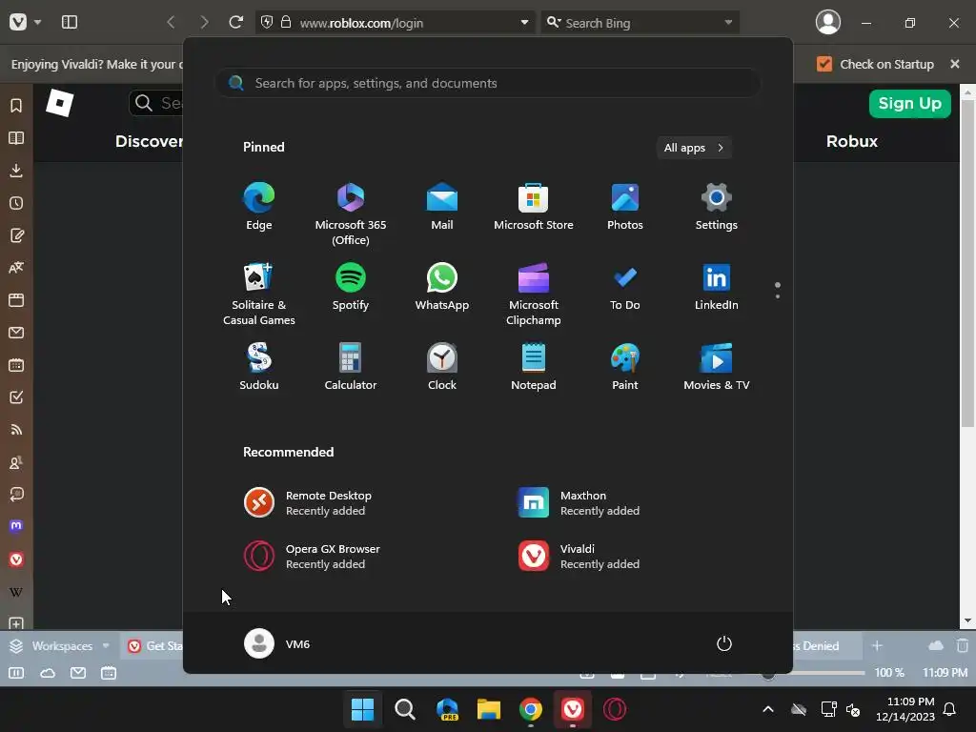This screenshot has width=976, height=732.
Task: Open Microsoft Store from the Start menu
Action: (534, 207)
